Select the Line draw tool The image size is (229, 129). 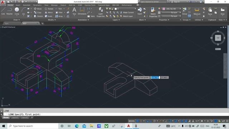[3, 11]
